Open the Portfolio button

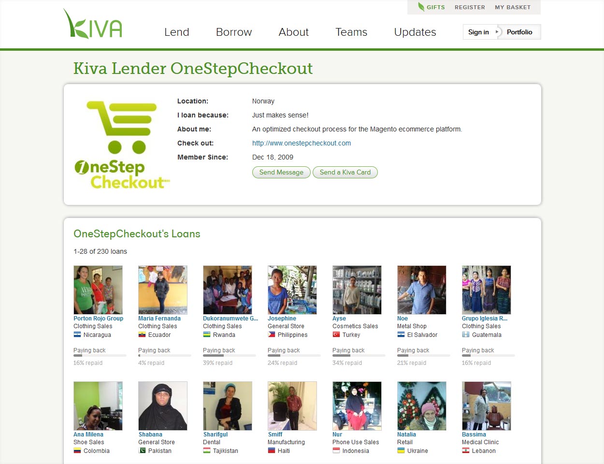[x=519, y=32]
